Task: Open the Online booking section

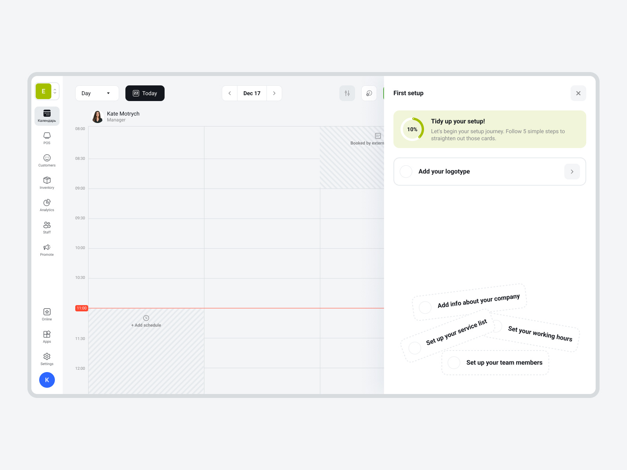Action: pos(47,314)
